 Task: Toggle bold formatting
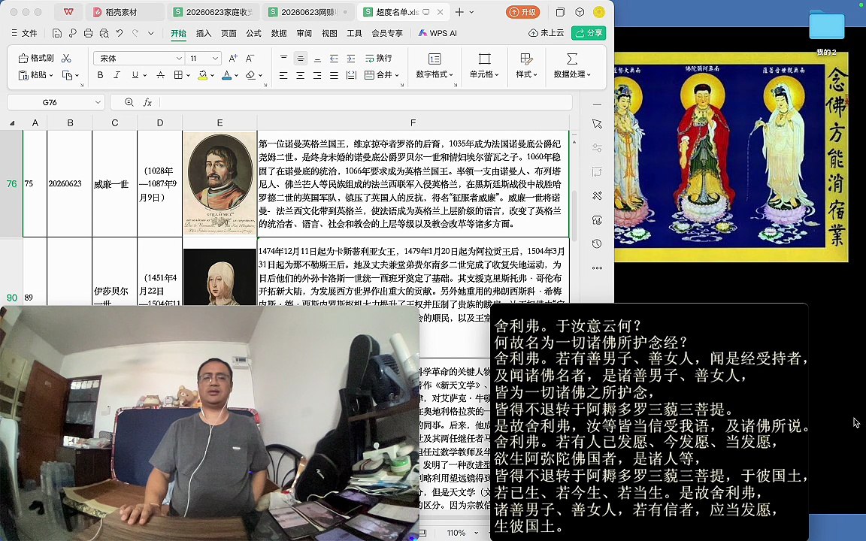101,75
